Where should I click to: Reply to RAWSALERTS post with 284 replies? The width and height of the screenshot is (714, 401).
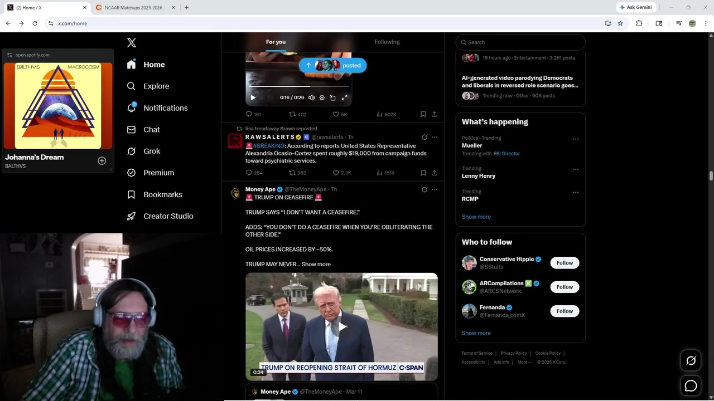(x=254, y=173)
